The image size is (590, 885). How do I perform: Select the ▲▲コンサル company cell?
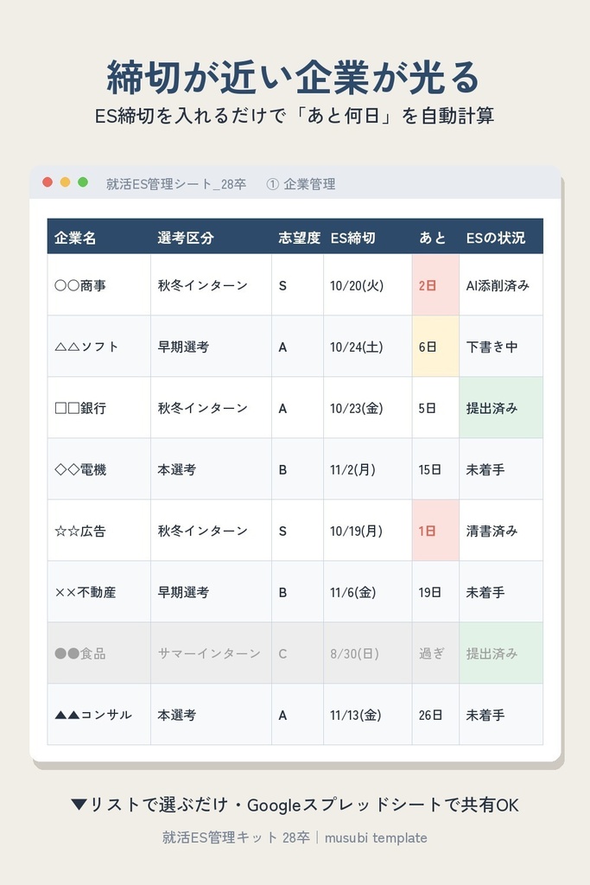pyautogui.click(x=98, y=715)
